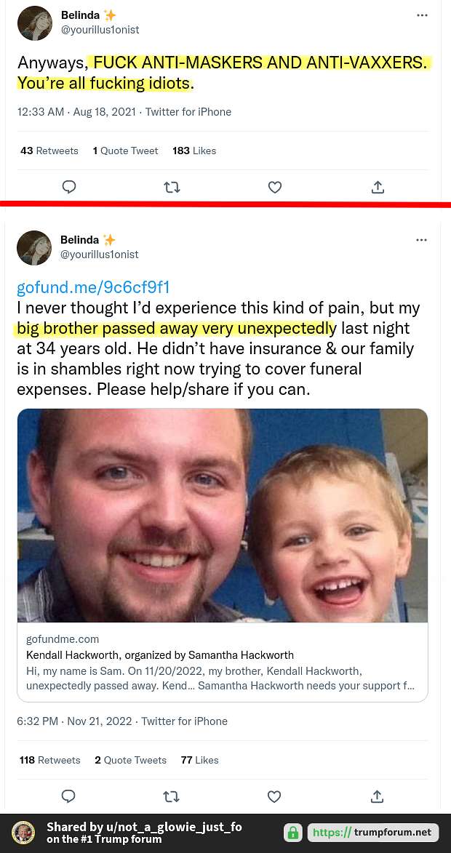View the 118 Retweets list
The image size is (451, 853).
point(50,760)
